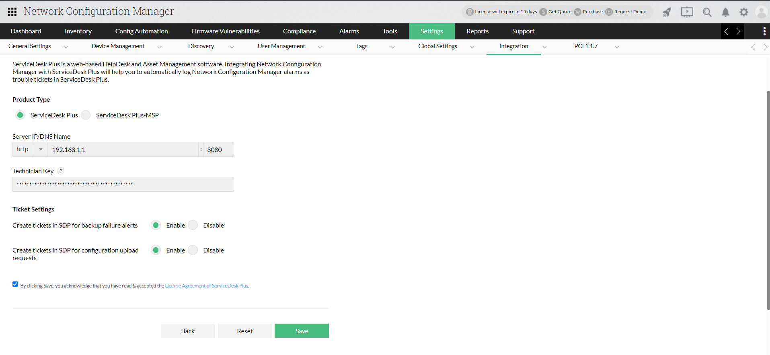Click the Back button
This screenshot has width=770, height=355.
tap(188, 331)
